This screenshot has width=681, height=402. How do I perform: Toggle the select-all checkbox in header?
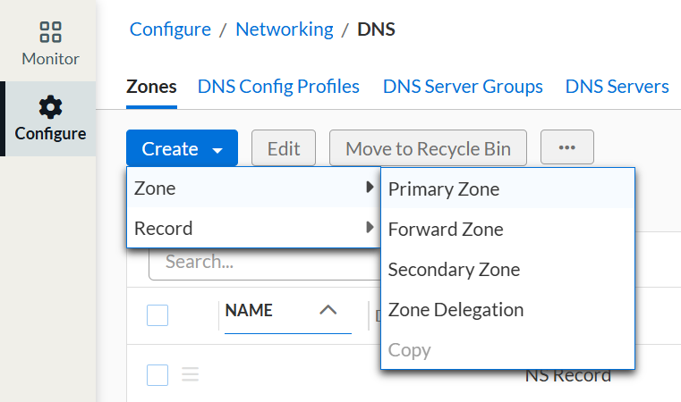tap(157, 314)
